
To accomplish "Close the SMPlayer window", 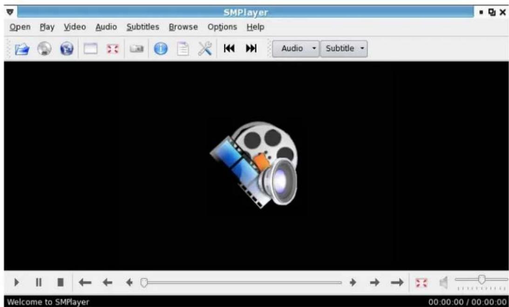I will pyautogui.click(x=502, y=12).
